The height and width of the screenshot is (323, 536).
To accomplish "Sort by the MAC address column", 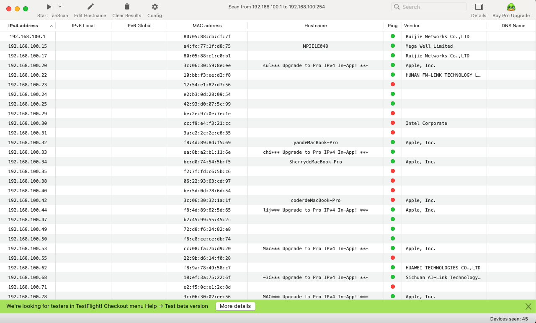I will [x=207, y=26].
